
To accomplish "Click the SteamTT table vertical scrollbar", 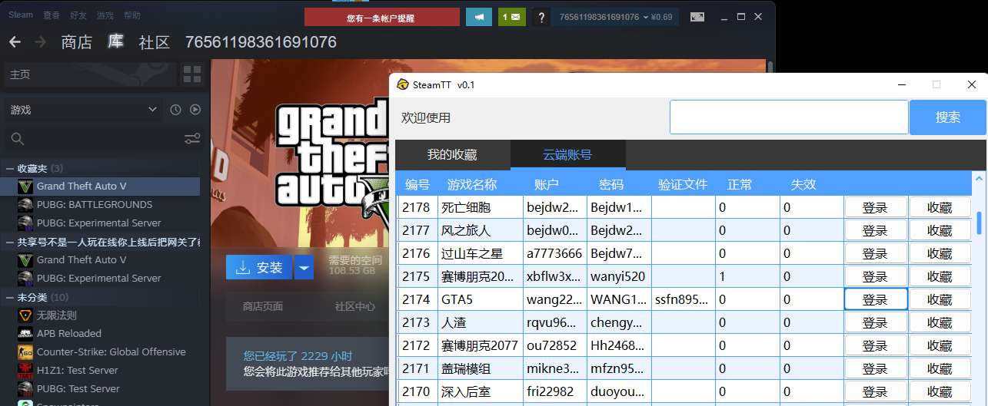I will [979, 223].
